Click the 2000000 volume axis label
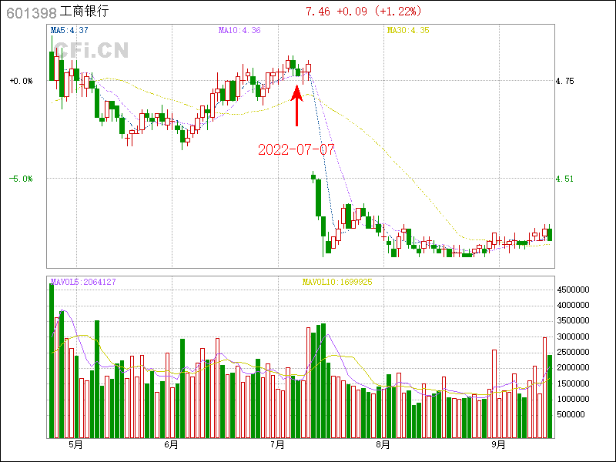This screenshot has width=616, height=462. tap(573, 368)
